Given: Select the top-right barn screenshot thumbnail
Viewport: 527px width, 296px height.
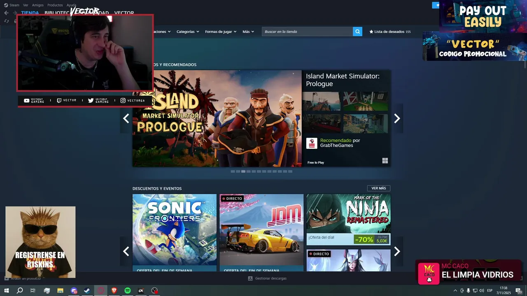Looking at the screenshot, I should (x=366, y=101).
